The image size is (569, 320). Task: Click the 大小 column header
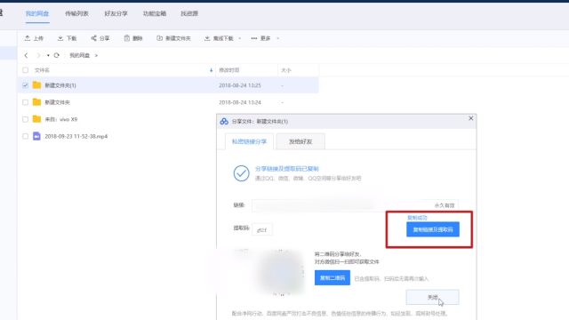(x=286, y=70)
